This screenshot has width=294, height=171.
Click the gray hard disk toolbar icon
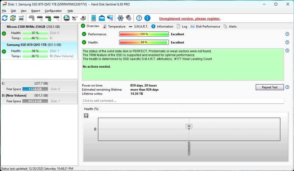[32, 18]
